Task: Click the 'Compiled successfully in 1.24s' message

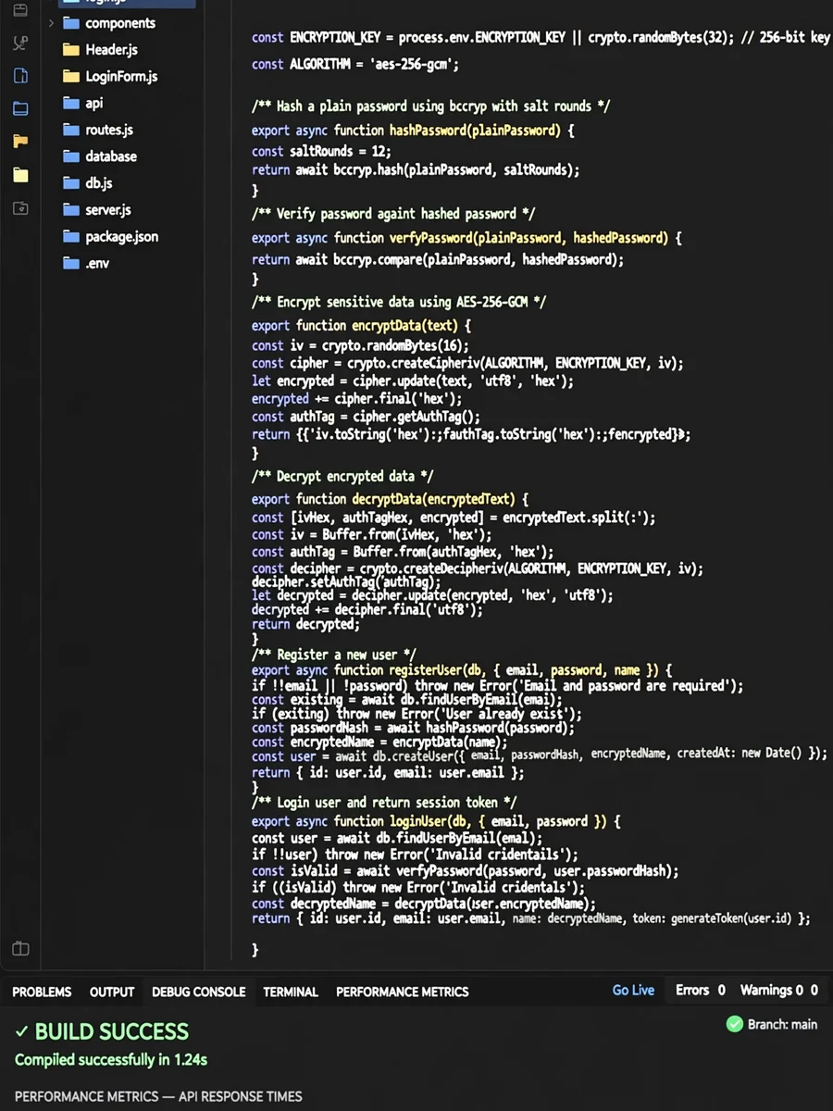Action: (111, 1060)
